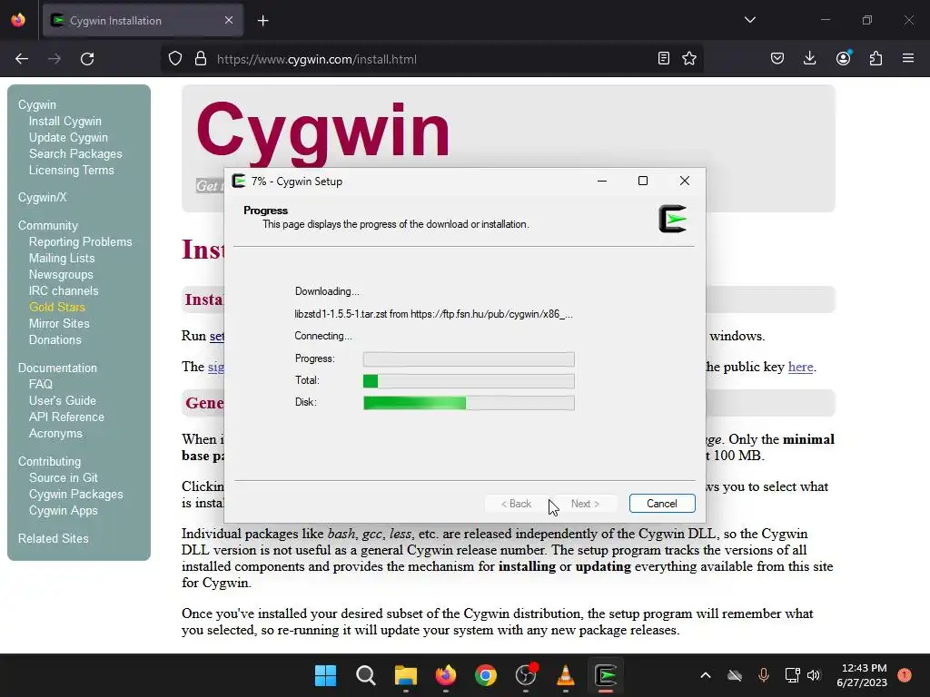Image resolution: width=930 pixels, height=697 pixels.
Task: Open a new tab with the plus icon
Action: point(262,21)
